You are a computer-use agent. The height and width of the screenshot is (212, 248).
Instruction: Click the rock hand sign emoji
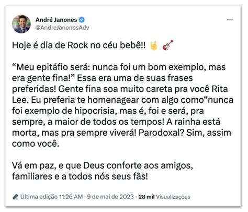154,45
